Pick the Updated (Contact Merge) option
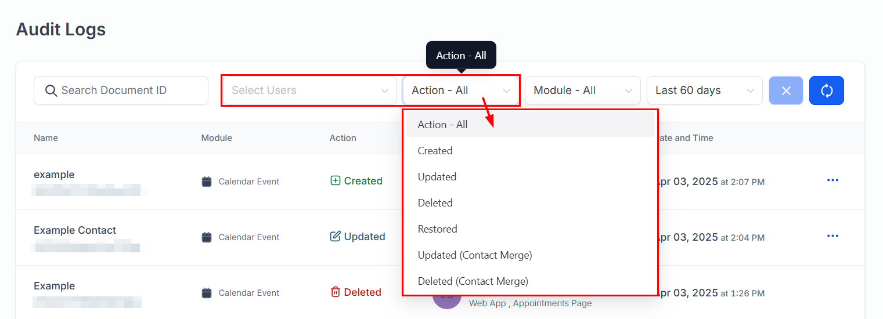The image size is (883, 319). click(474, 255)
